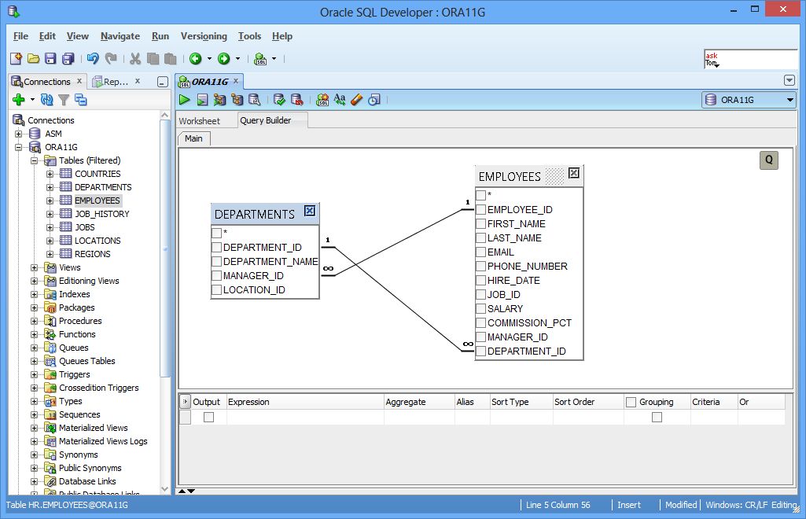This screenshot has height=519, width=806.
Task: Click the New file icon
Action: tap(16, 58)
